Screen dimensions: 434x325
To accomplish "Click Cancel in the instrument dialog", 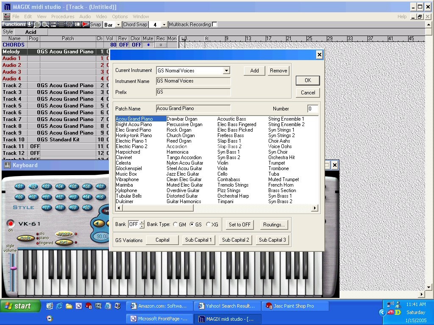I will pos(308,93).
